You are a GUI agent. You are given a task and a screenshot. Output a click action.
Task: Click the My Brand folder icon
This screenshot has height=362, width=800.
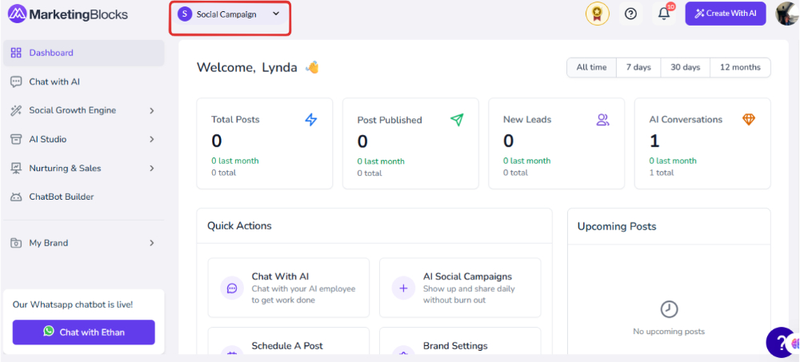coord(16,243)
